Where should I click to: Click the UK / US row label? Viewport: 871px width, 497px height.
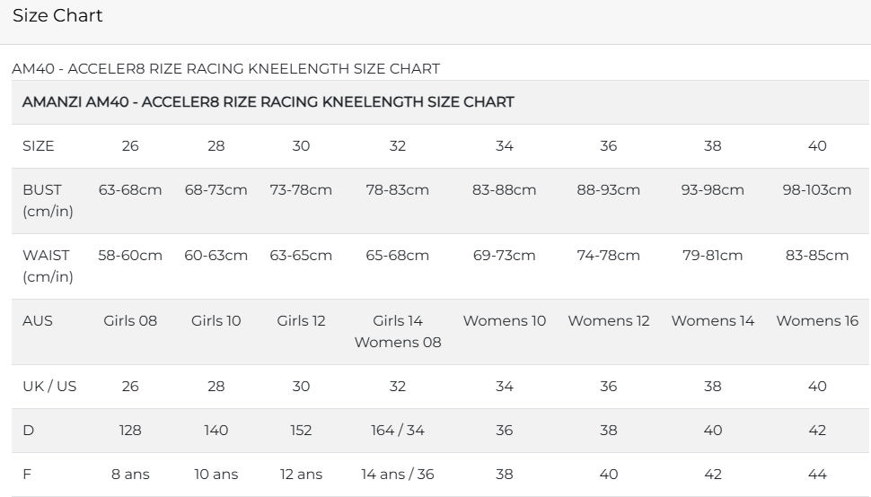coord(49,386)
